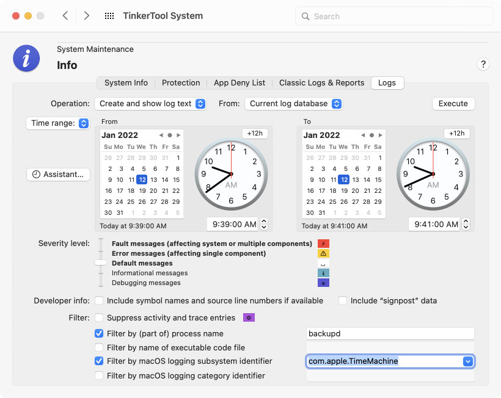This screenshot has height=398, width=501.
Task: Check Filter by name of executable code file
Action: 99,347
